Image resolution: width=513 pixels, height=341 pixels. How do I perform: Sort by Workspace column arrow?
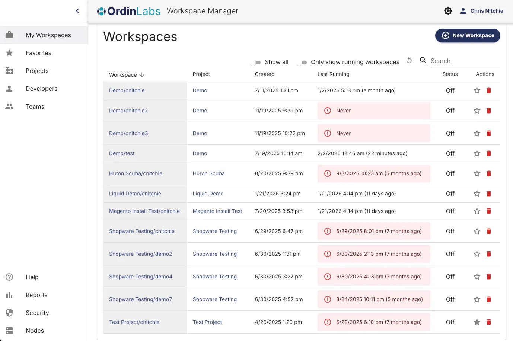pos(142,75)
